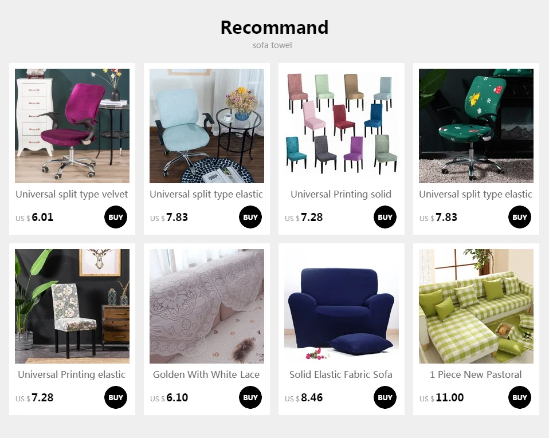Click BUY button for green Christmas chair cover
The width and height of the screenshot is (549, 438).
point(520,217)
